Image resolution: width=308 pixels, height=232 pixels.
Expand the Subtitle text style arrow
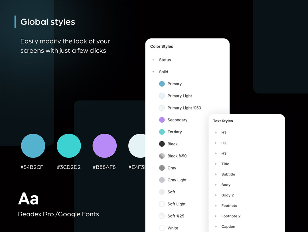coord(216,174)
